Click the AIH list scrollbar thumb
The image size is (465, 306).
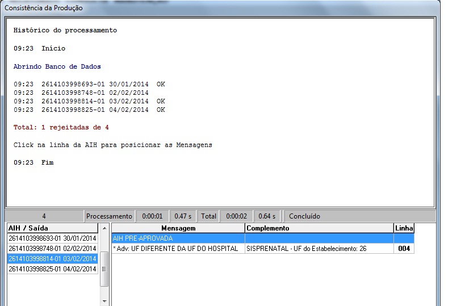click(x=104, y=260)
